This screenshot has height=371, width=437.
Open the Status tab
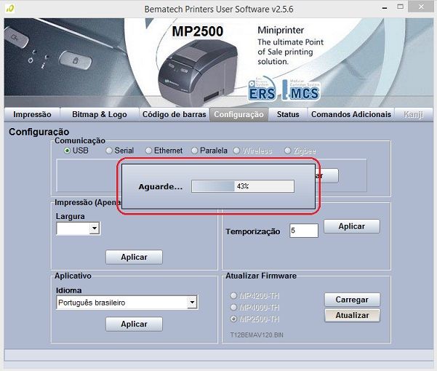[288, 114]
